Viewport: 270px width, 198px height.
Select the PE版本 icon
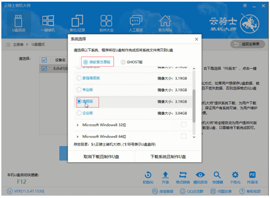tap(252, 175)
